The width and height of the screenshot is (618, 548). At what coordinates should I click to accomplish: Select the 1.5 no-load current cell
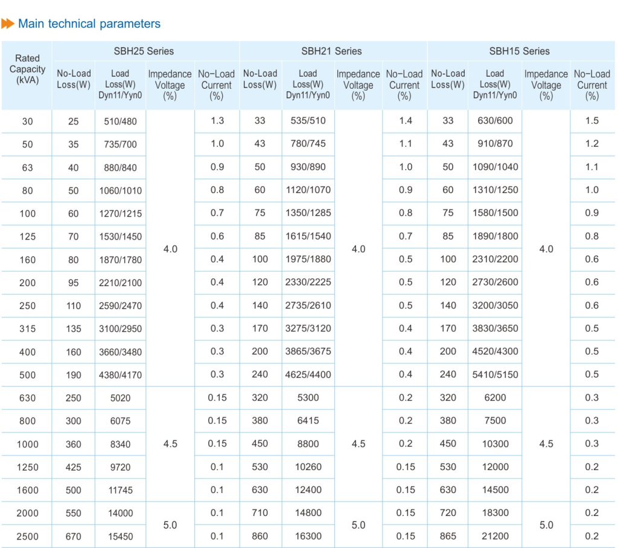(591, 121)
